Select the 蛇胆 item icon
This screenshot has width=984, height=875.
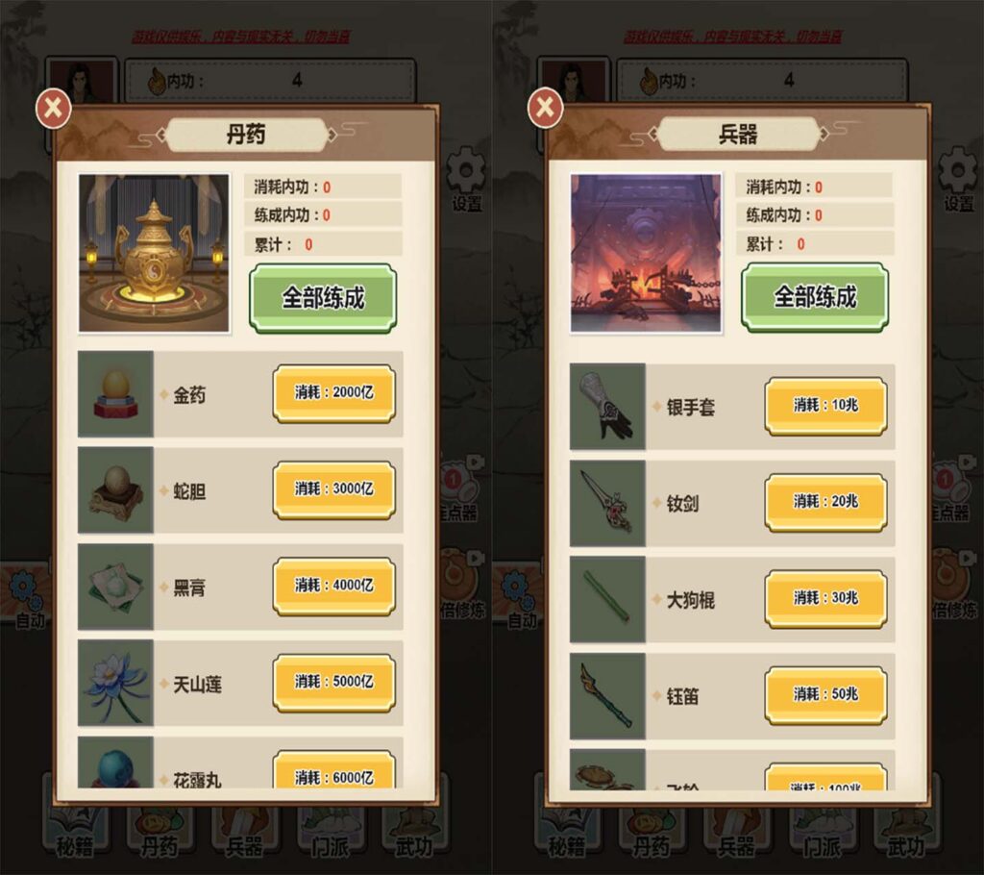[x=115, y=490]
